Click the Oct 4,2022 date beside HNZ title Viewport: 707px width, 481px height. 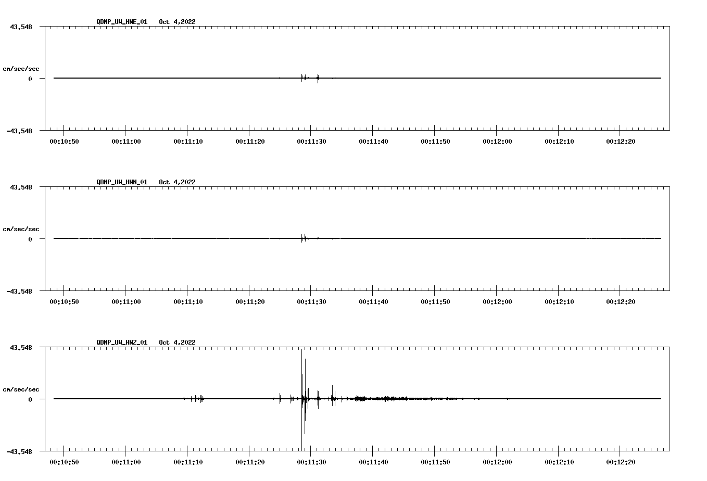[x=178, y=343]
